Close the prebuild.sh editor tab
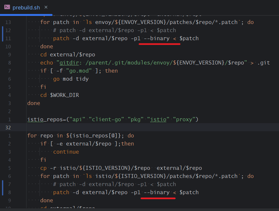This screenshot has height=211, width=279. coord(46,7)
